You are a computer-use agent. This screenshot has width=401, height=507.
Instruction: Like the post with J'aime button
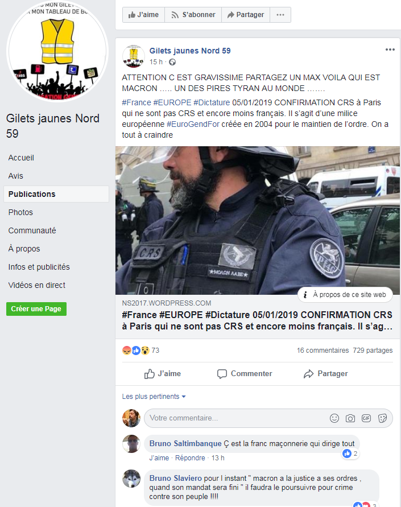[163, 374]
